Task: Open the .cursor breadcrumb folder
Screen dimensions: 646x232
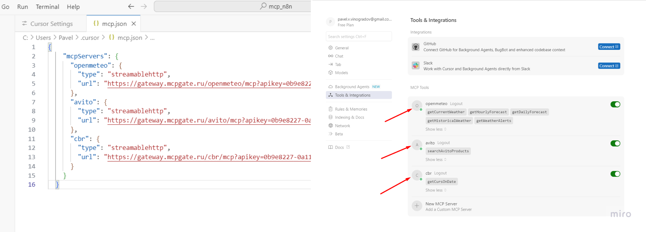Action: point(90,38)
